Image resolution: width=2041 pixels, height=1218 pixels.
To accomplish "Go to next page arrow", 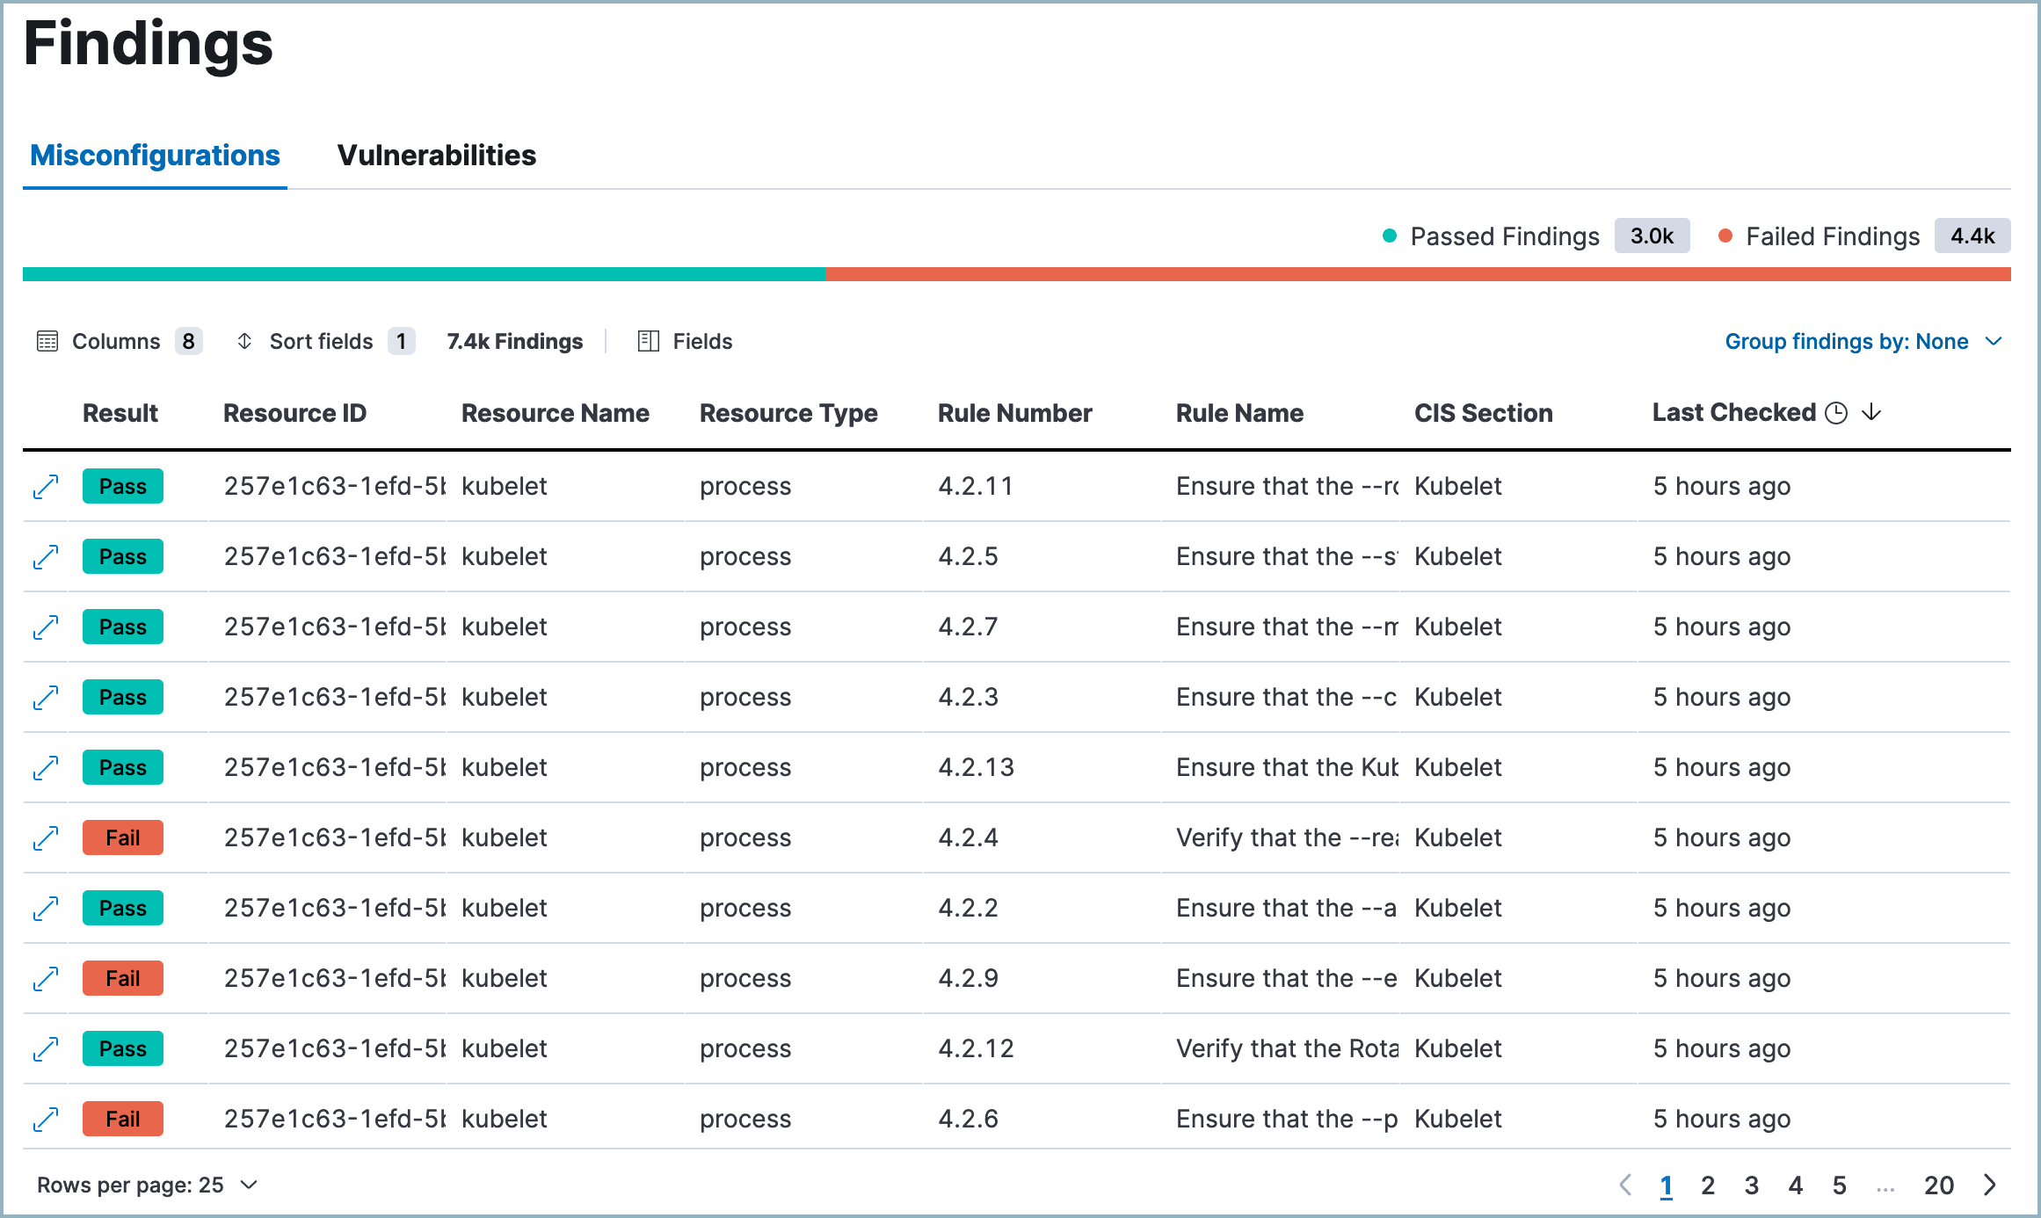I will (1990, 1185).
